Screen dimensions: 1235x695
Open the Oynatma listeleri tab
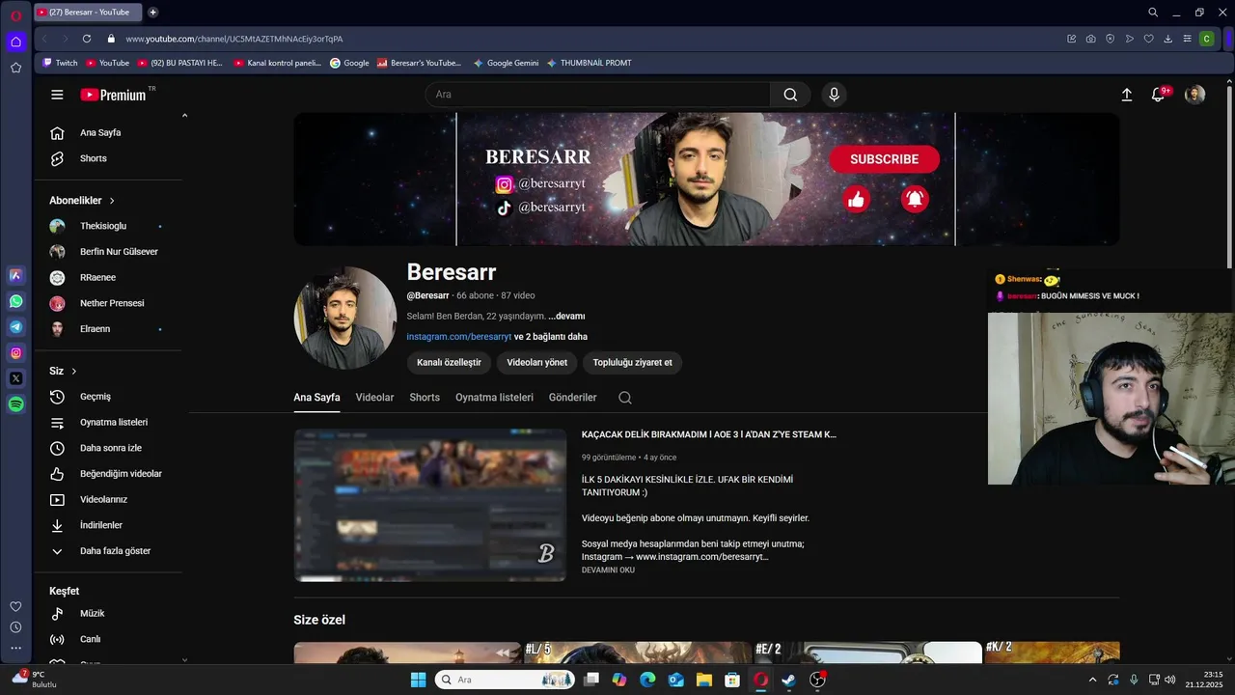[494, 398]
